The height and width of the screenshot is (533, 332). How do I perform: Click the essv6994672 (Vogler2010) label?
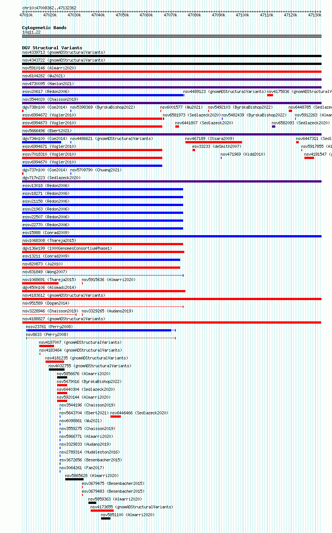(49, 115)
